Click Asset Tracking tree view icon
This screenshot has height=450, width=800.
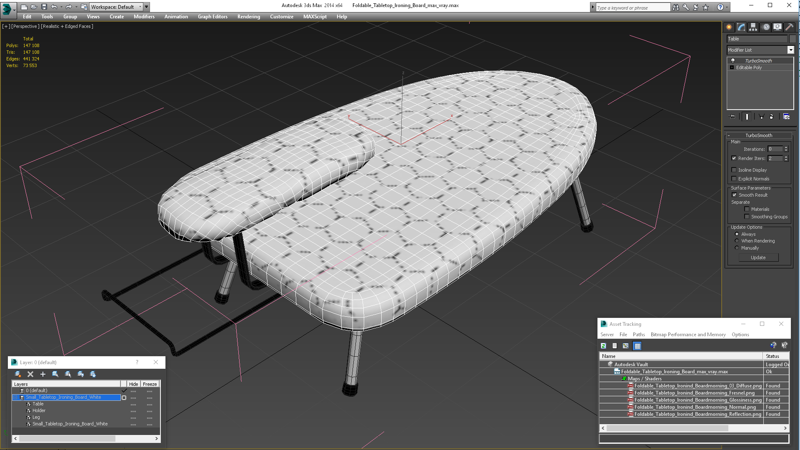click(x=626, y=346)
